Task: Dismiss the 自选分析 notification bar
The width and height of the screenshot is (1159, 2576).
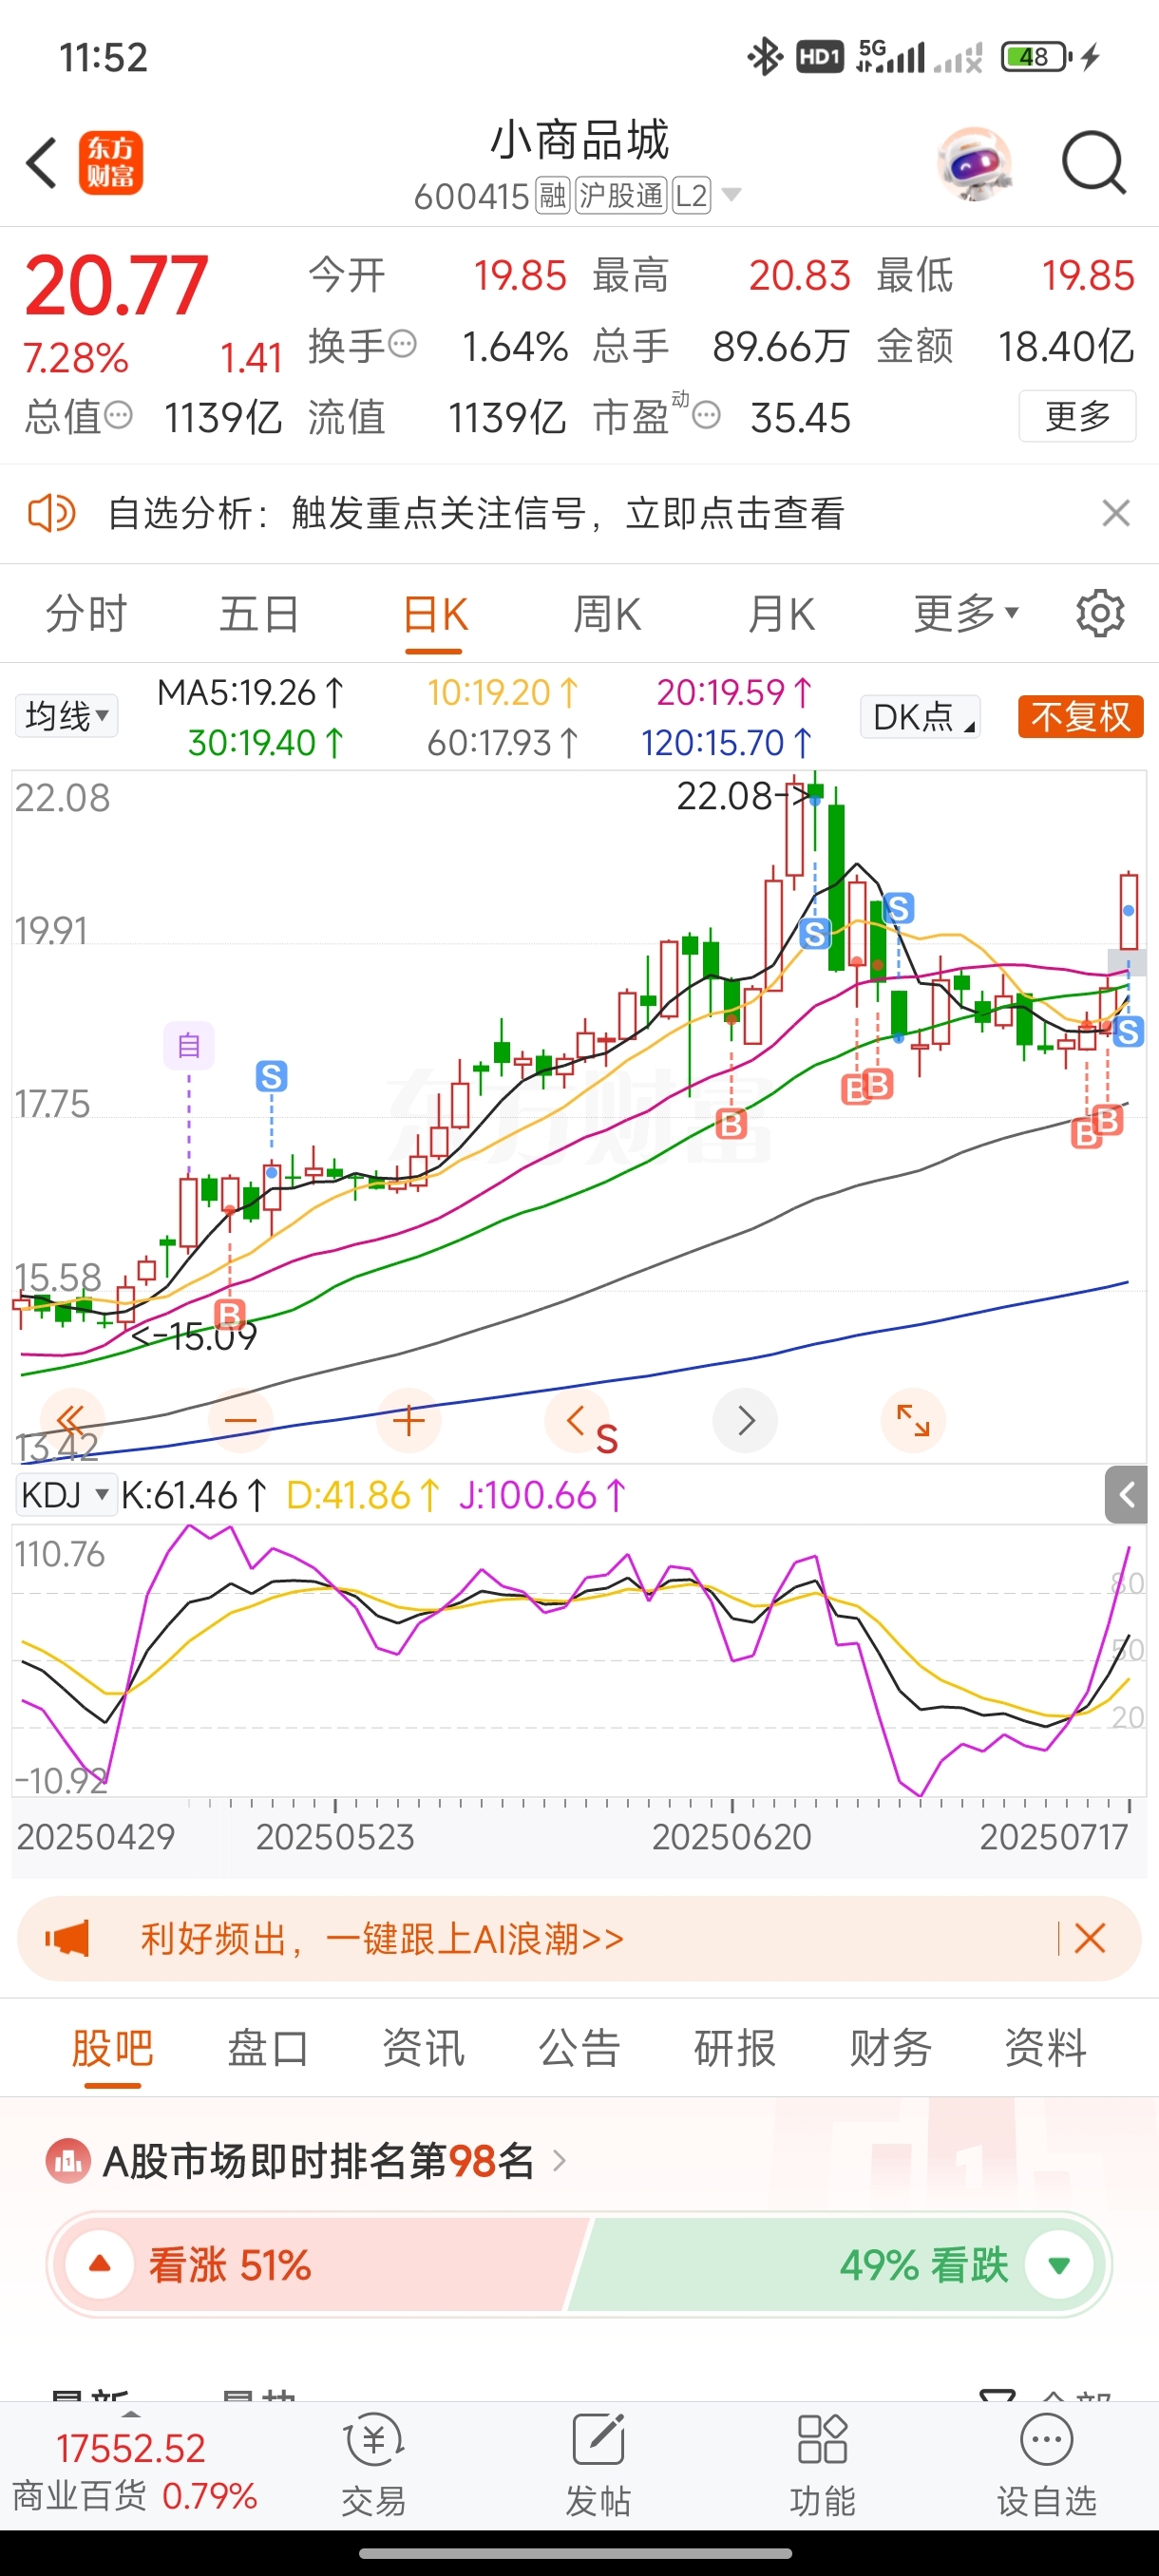Action: [x=1116, y=513]
